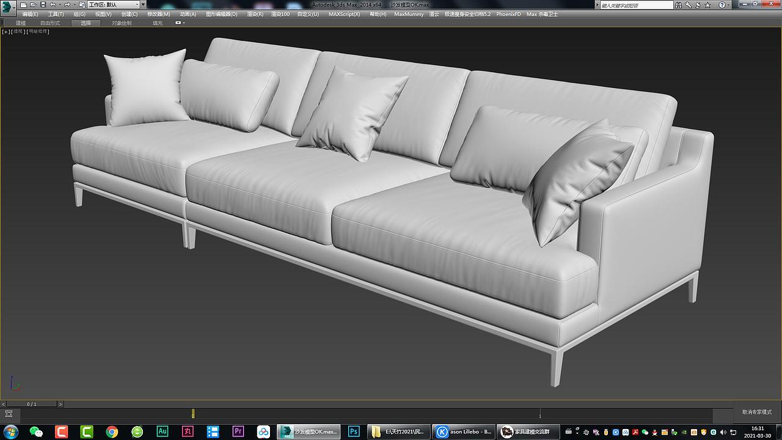Open the Max 杀毒卫士 menu
The width and height of the screenshot is (782, 440).
pyautogui.click(x=542, y=14)
